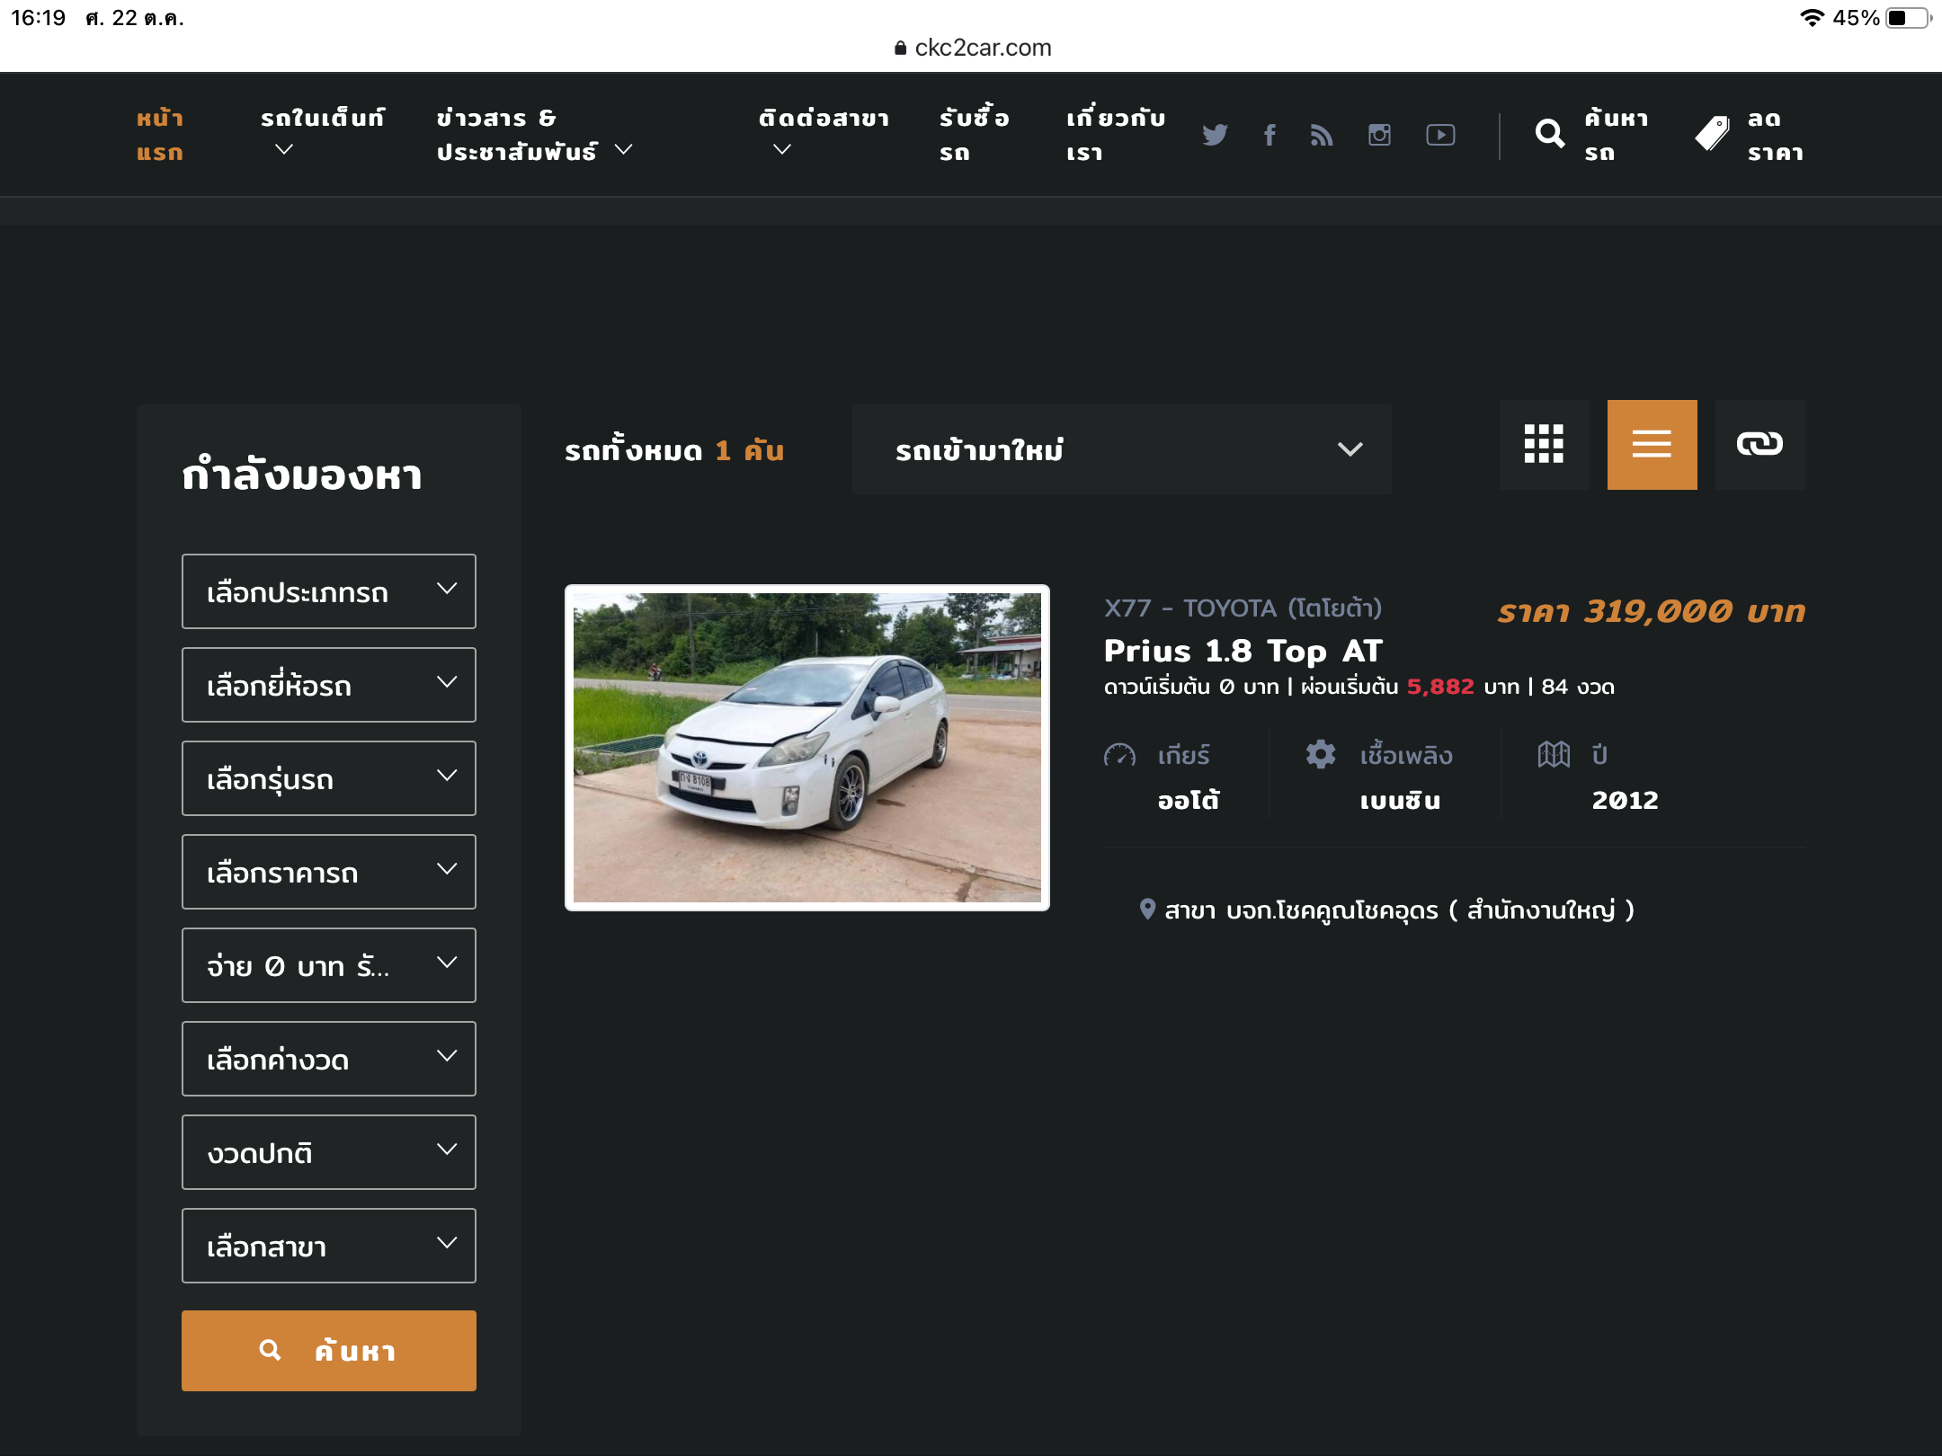
Task: Open the Facebook social icon
Action: [x=1269, y=135]
